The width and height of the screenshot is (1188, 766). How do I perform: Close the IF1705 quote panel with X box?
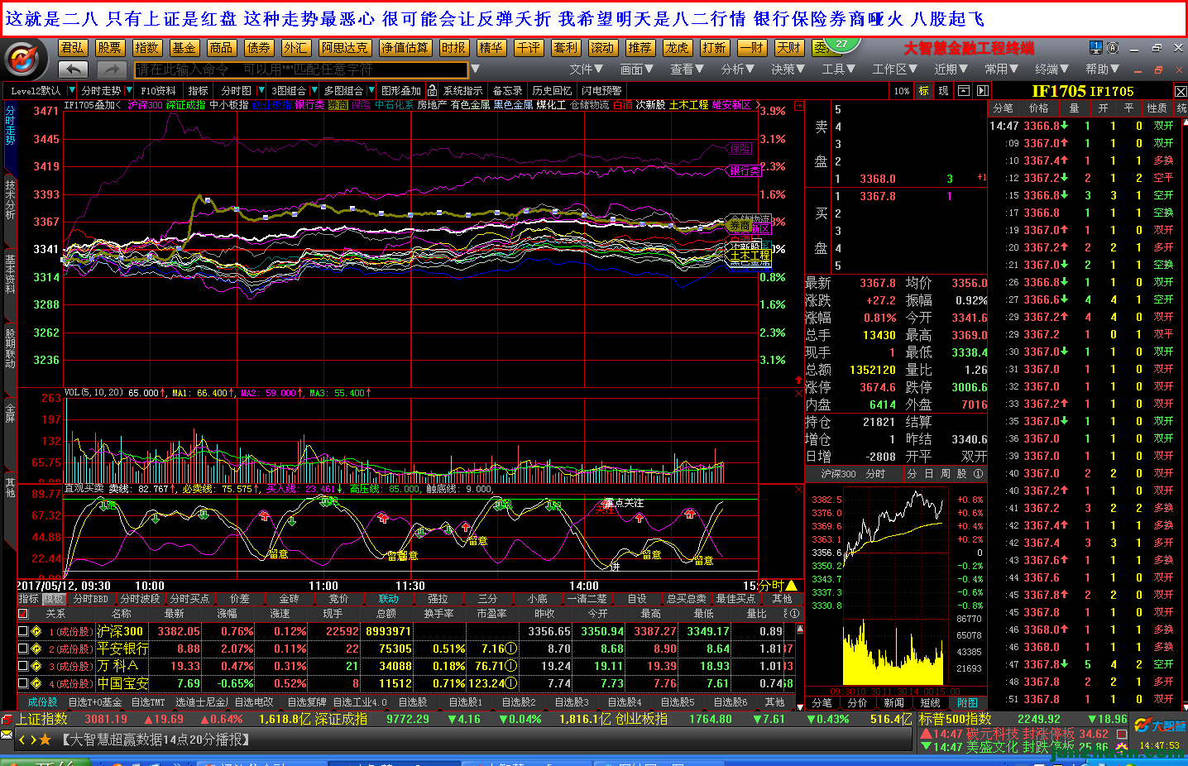tap(1181, 91)
